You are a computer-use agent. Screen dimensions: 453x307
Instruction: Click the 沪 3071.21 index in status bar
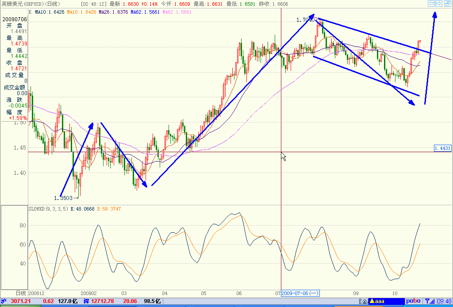(x=15, y=302)
